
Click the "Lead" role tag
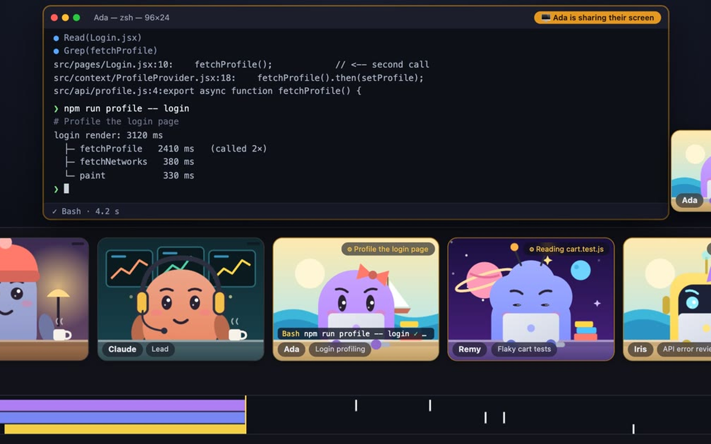click(160, 349)
